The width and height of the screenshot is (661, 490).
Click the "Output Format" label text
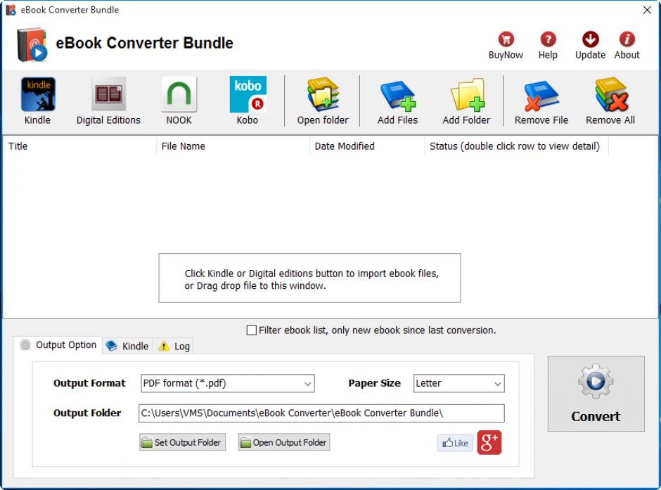pyautogui.click(x=89, y=383)
